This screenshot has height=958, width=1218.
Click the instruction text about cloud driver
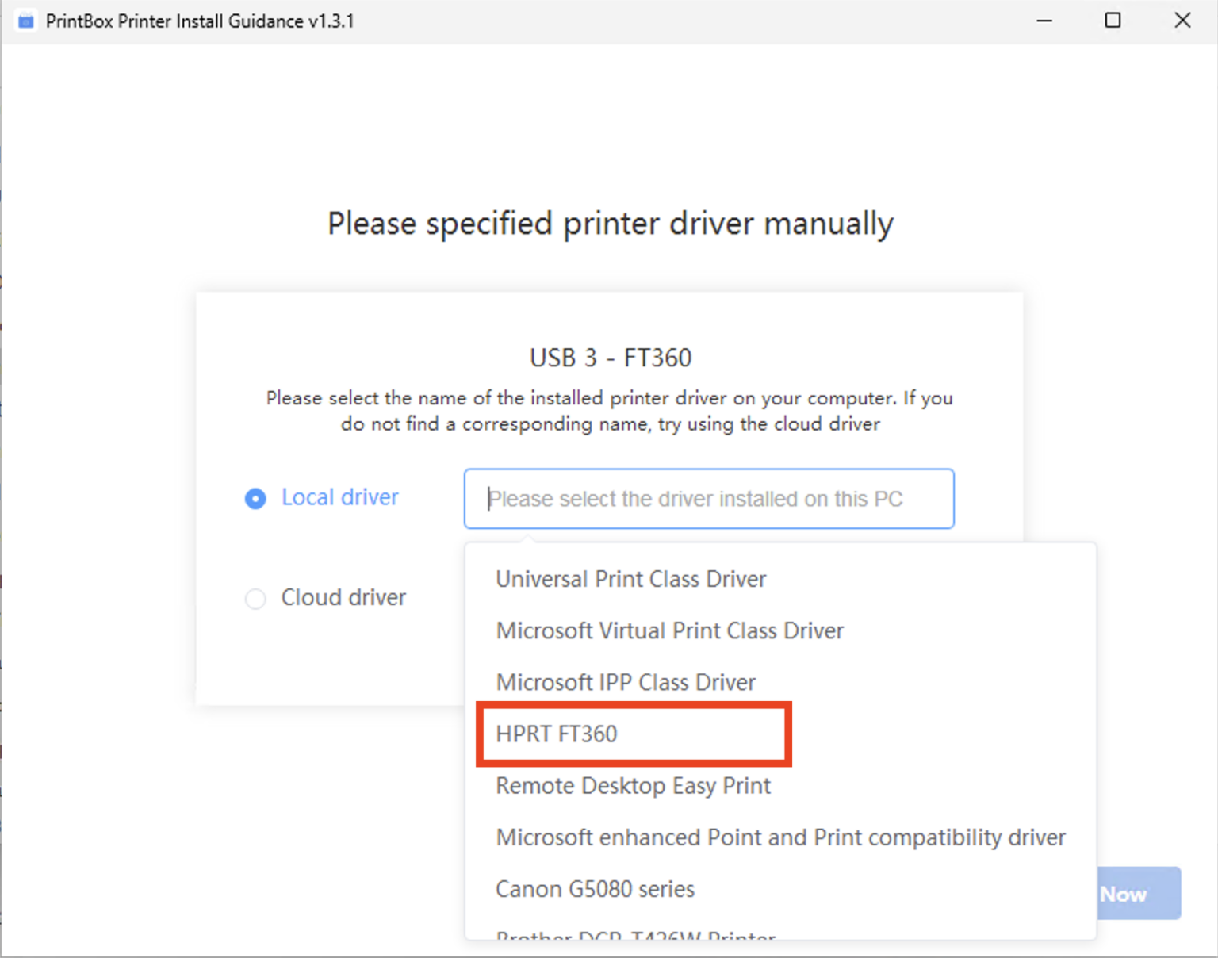coord(609,411)
